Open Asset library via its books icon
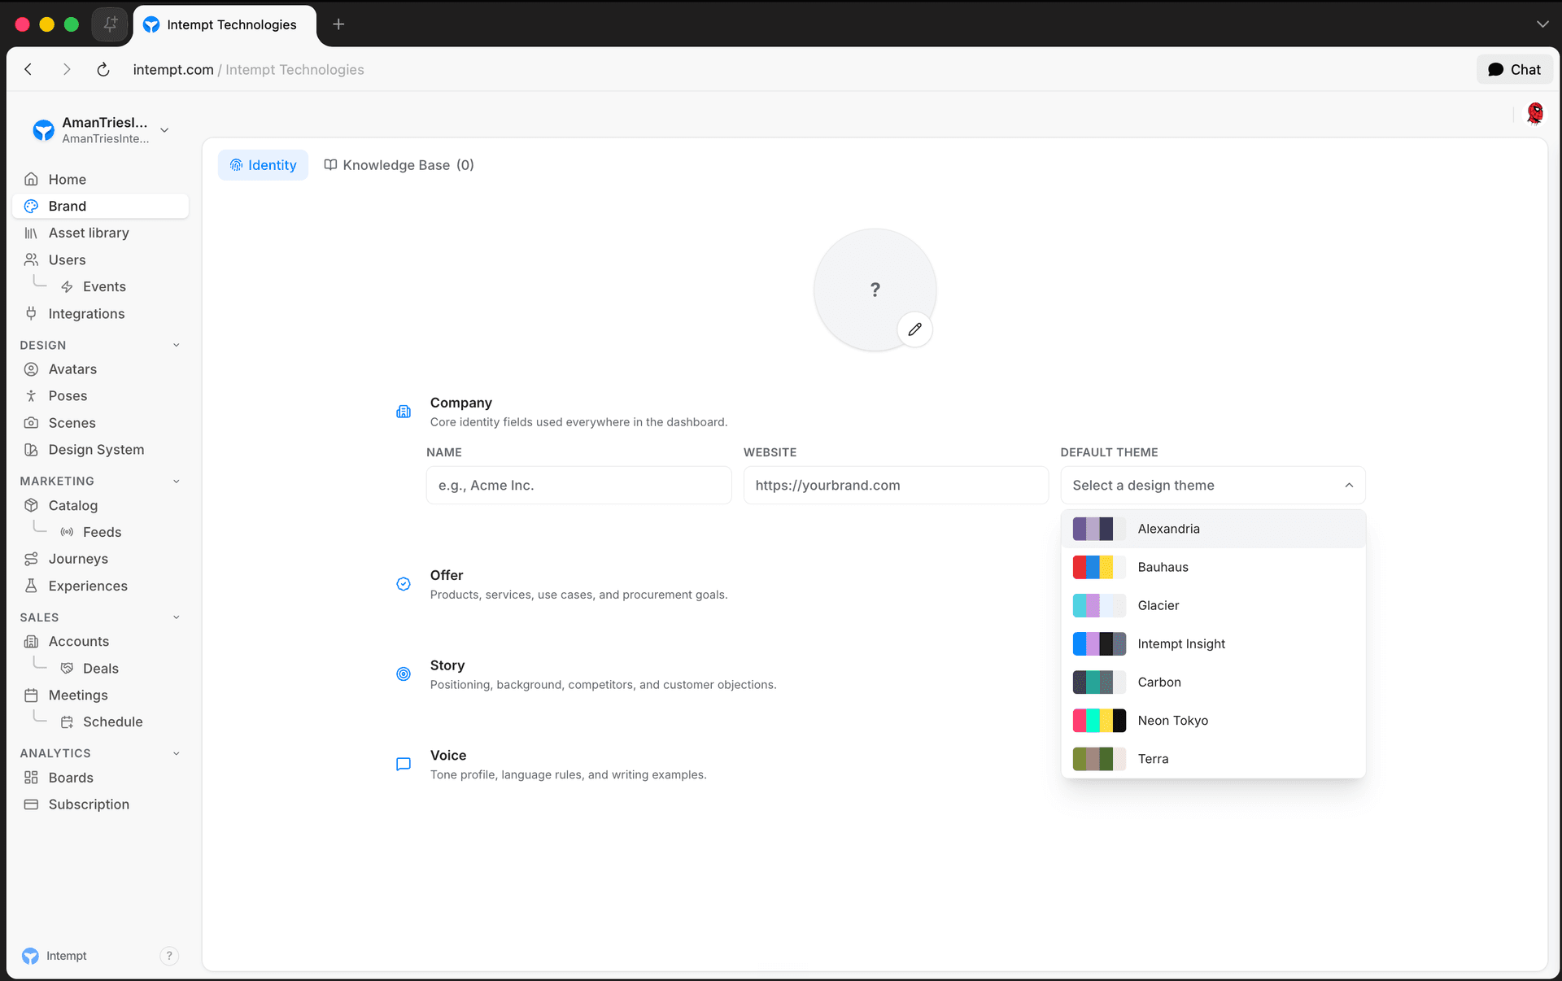This screenshot has width=1562, height=981. [31, 233]
